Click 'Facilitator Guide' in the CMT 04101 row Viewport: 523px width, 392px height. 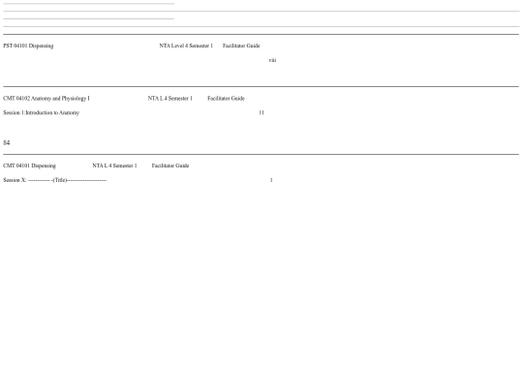pos(170,166)
